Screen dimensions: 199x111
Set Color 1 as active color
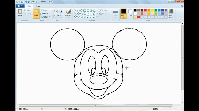pos(123,13)
